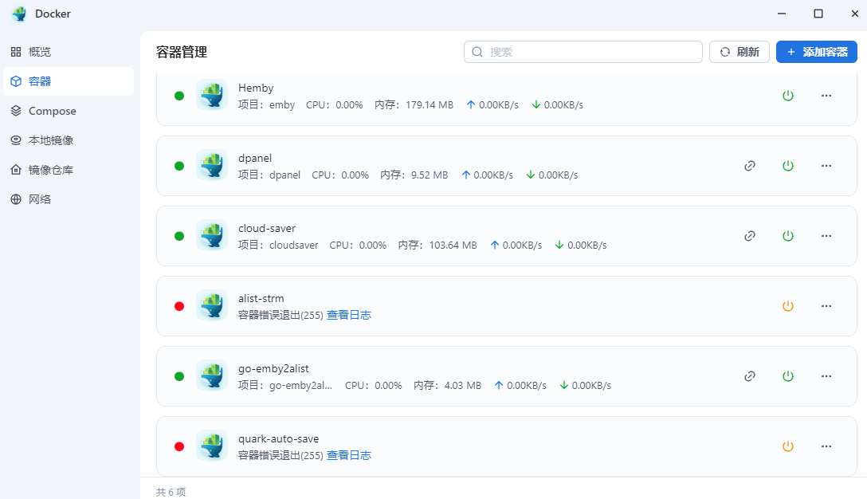
Task: Select the go-emby2alist container name
Action: 273,369
